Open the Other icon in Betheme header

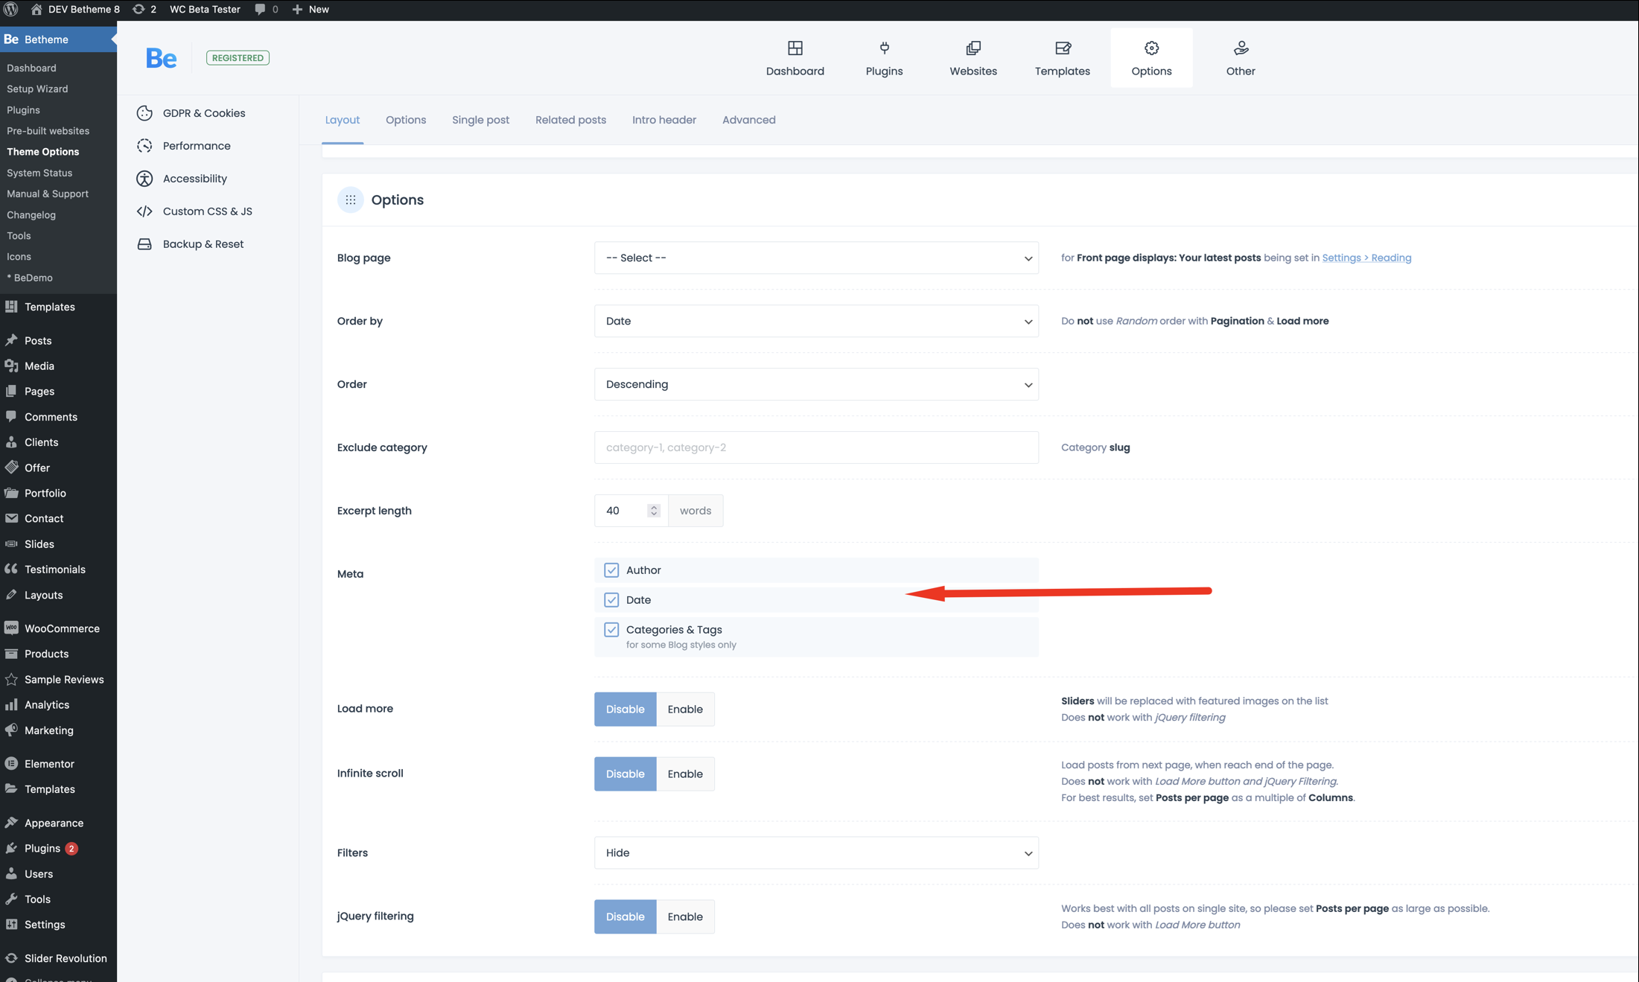click(x=1241, y=48)
